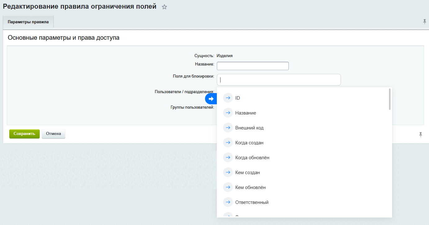The height and width of the screenshot is (225, 429).
Task: Open the Параметры правила tab
Action: (x=28, y=22)
